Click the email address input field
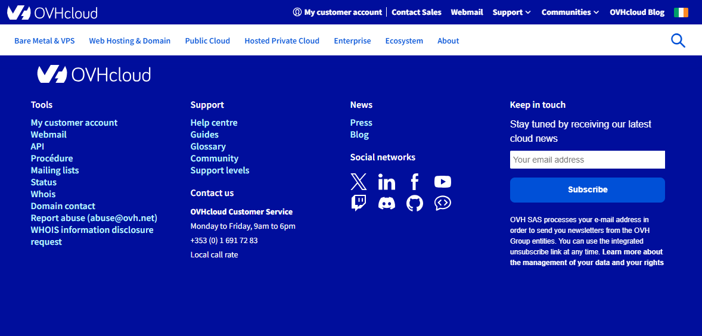 tap(587, 160)
